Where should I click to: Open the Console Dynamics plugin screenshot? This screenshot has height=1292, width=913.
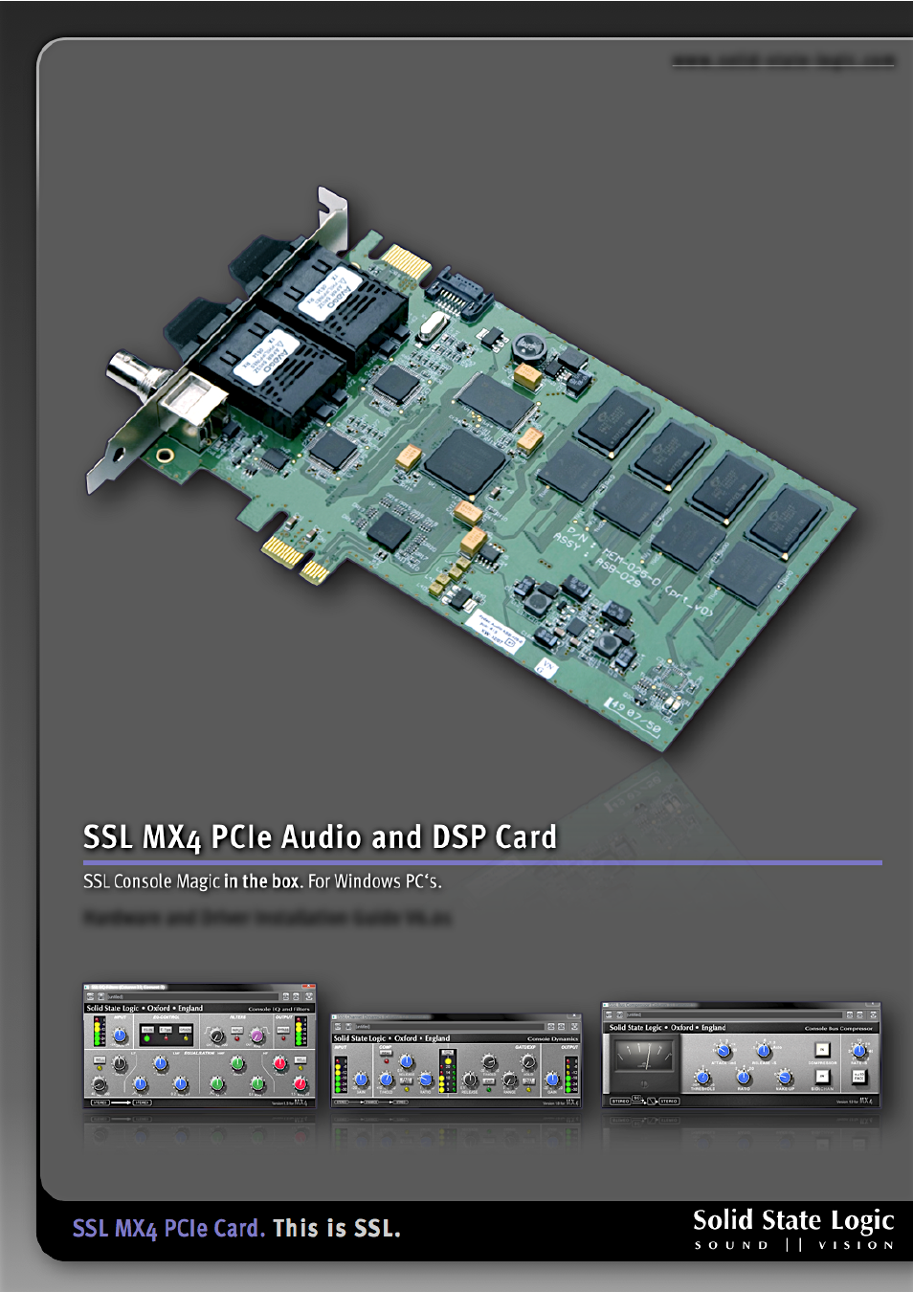(x=456, y=1061)
